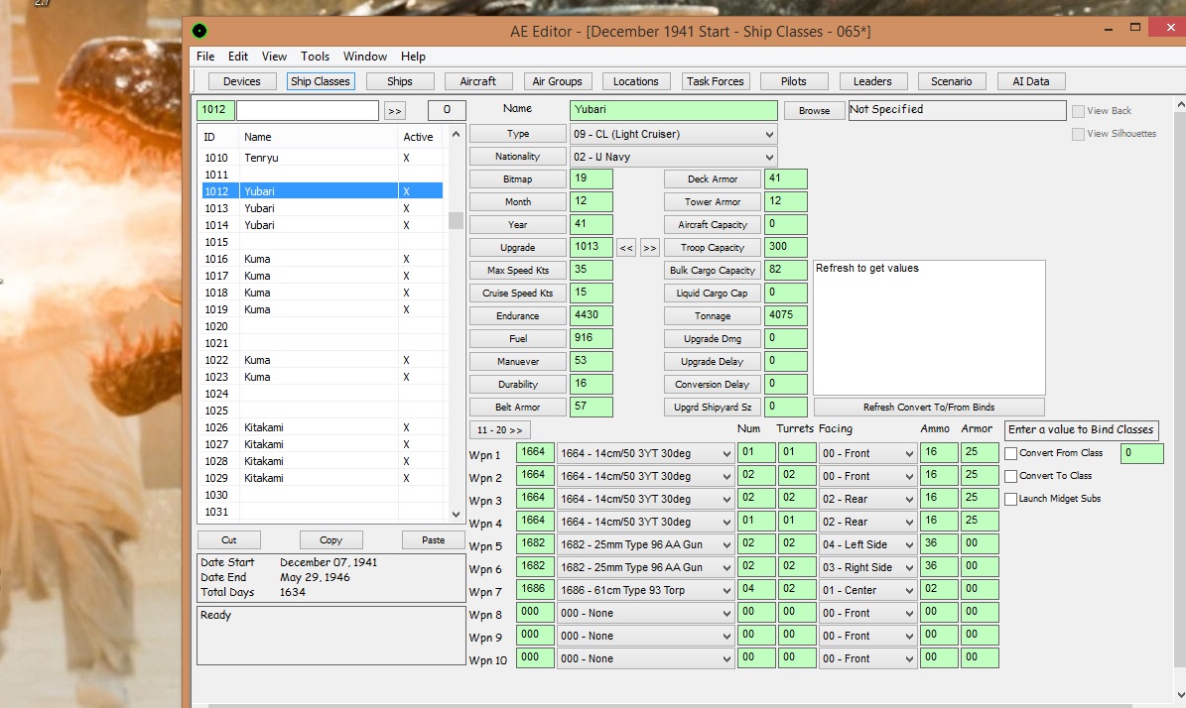Screen dimensions: 1186x708
Task: Enable the Convert From Class checkbox
Action: [x=1011, y=453]
